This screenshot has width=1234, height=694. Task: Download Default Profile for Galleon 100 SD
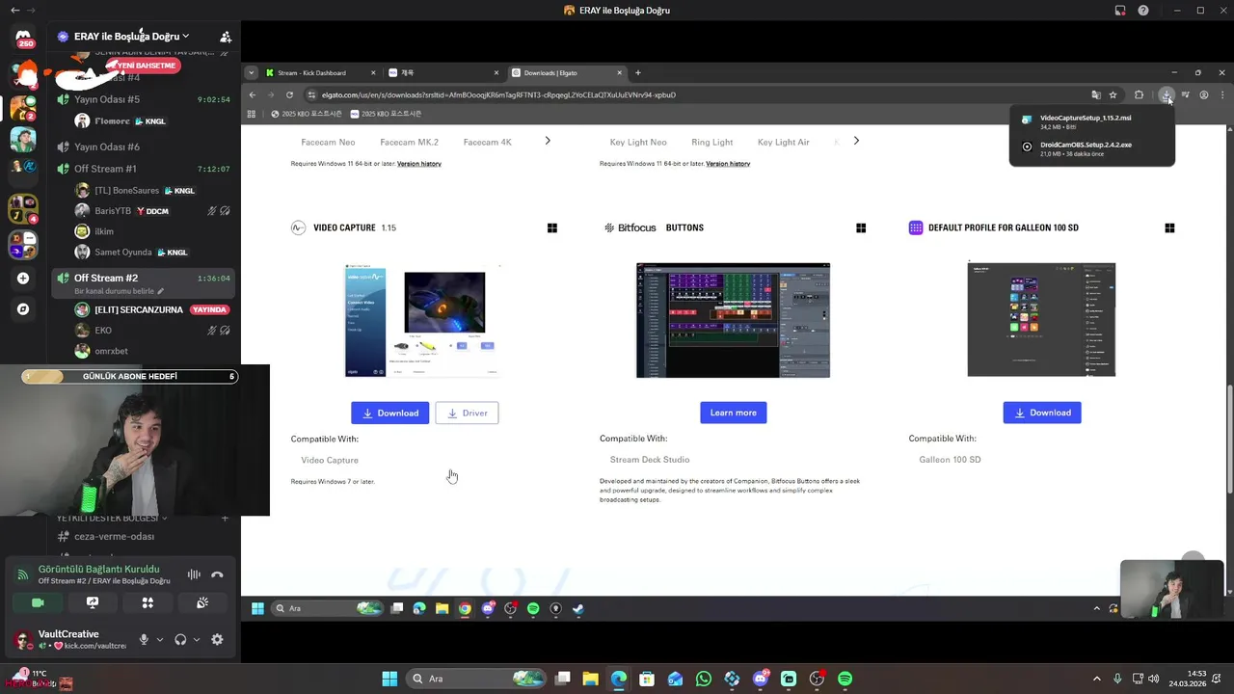coord(1041,413)
